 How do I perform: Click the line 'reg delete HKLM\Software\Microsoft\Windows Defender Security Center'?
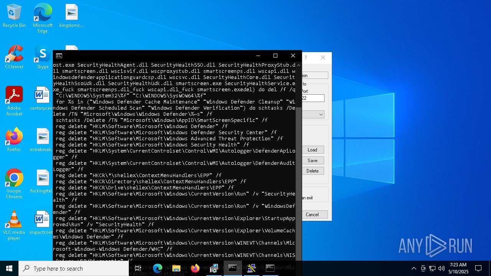point(166,133)
